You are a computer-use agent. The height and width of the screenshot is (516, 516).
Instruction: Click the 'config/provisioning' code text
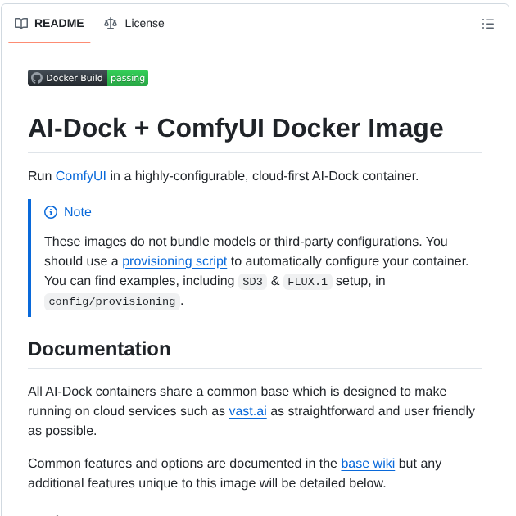(x=112, y=301)
